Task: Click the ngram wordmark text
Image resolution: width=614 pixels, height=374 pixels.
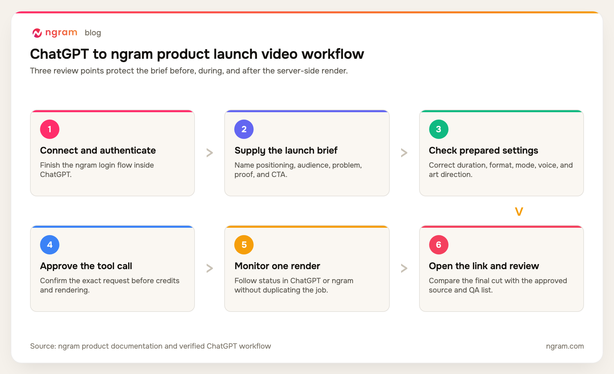Action: 61,33
